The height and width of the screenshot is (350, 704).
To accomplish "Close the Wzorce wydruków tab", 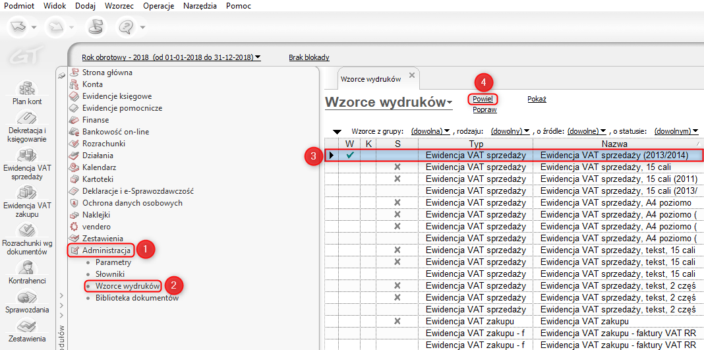I will (412, 74).
